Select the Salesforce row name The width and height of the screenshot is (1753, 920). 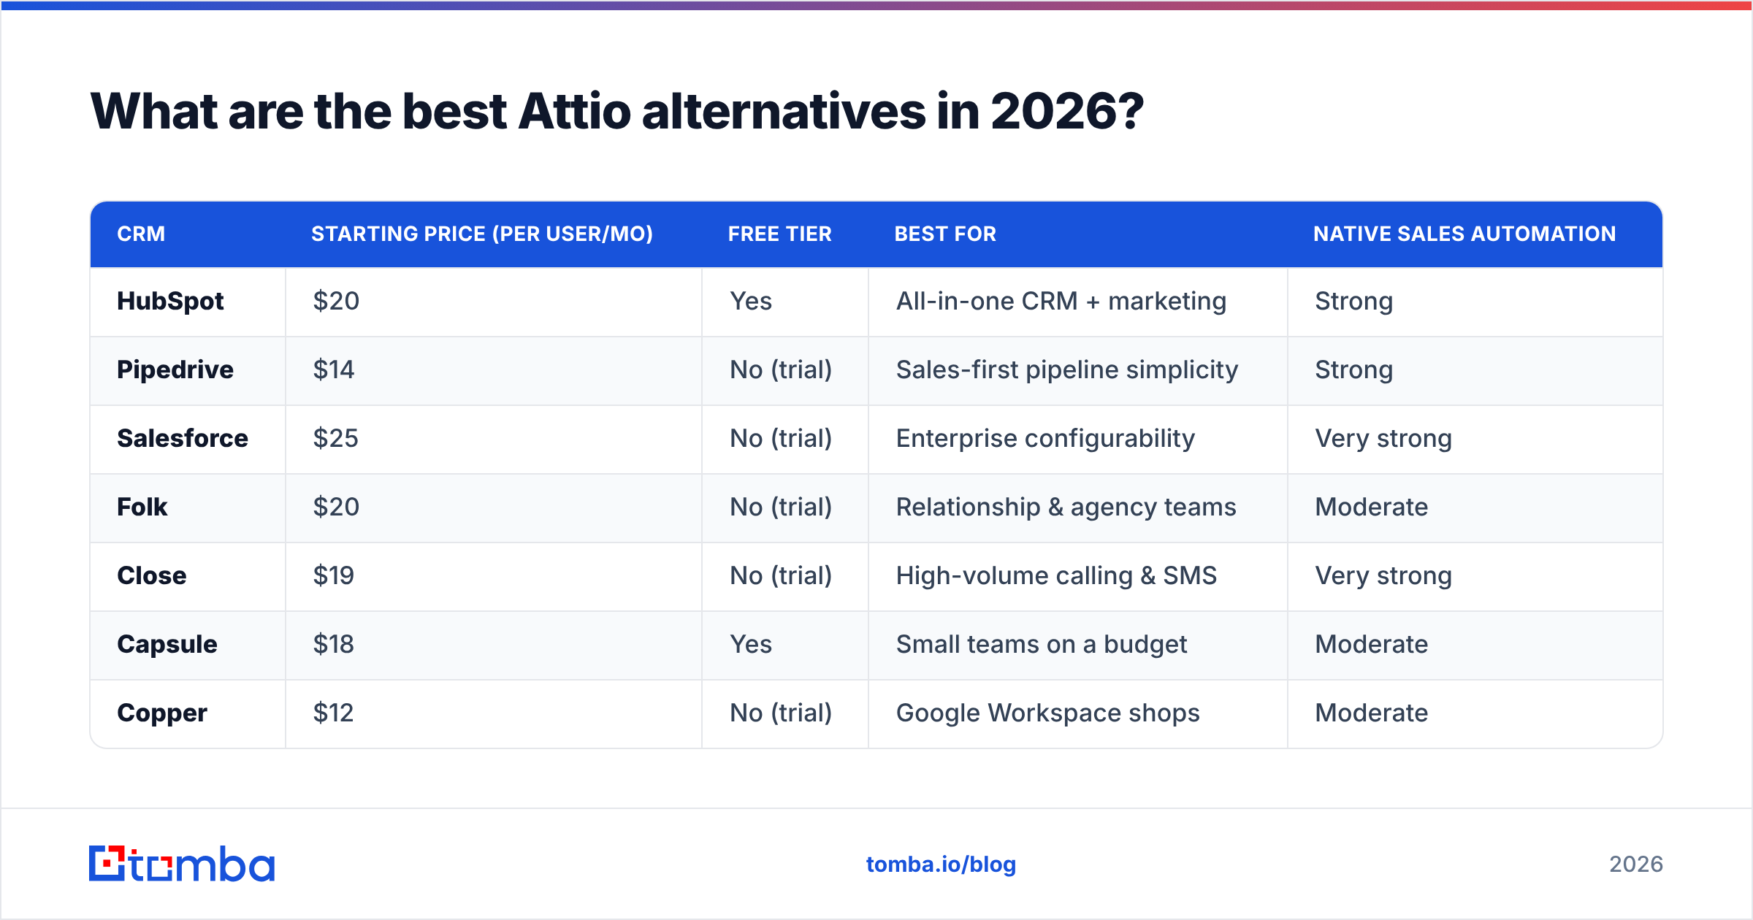pyautogui.click(x=183, y=438)
